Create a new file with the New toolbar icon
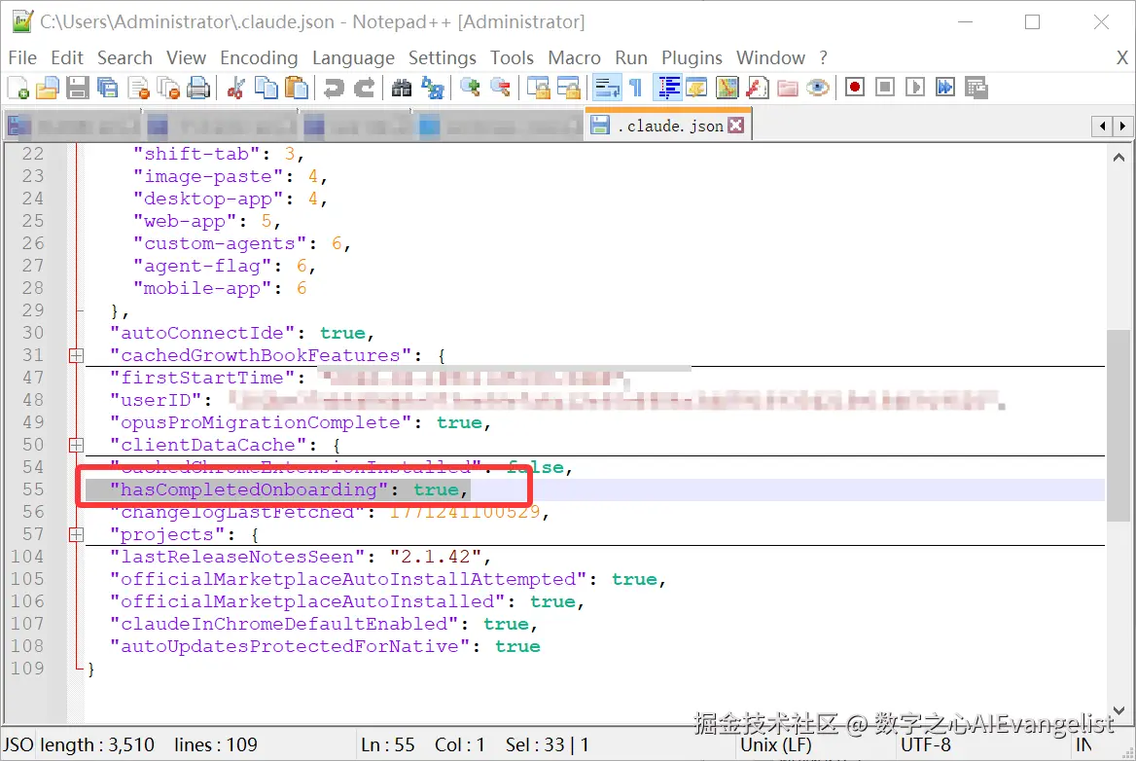Image resolution: width=1136 pixels, height=761 pixels. pyautogui.click(x=18, y=88)
